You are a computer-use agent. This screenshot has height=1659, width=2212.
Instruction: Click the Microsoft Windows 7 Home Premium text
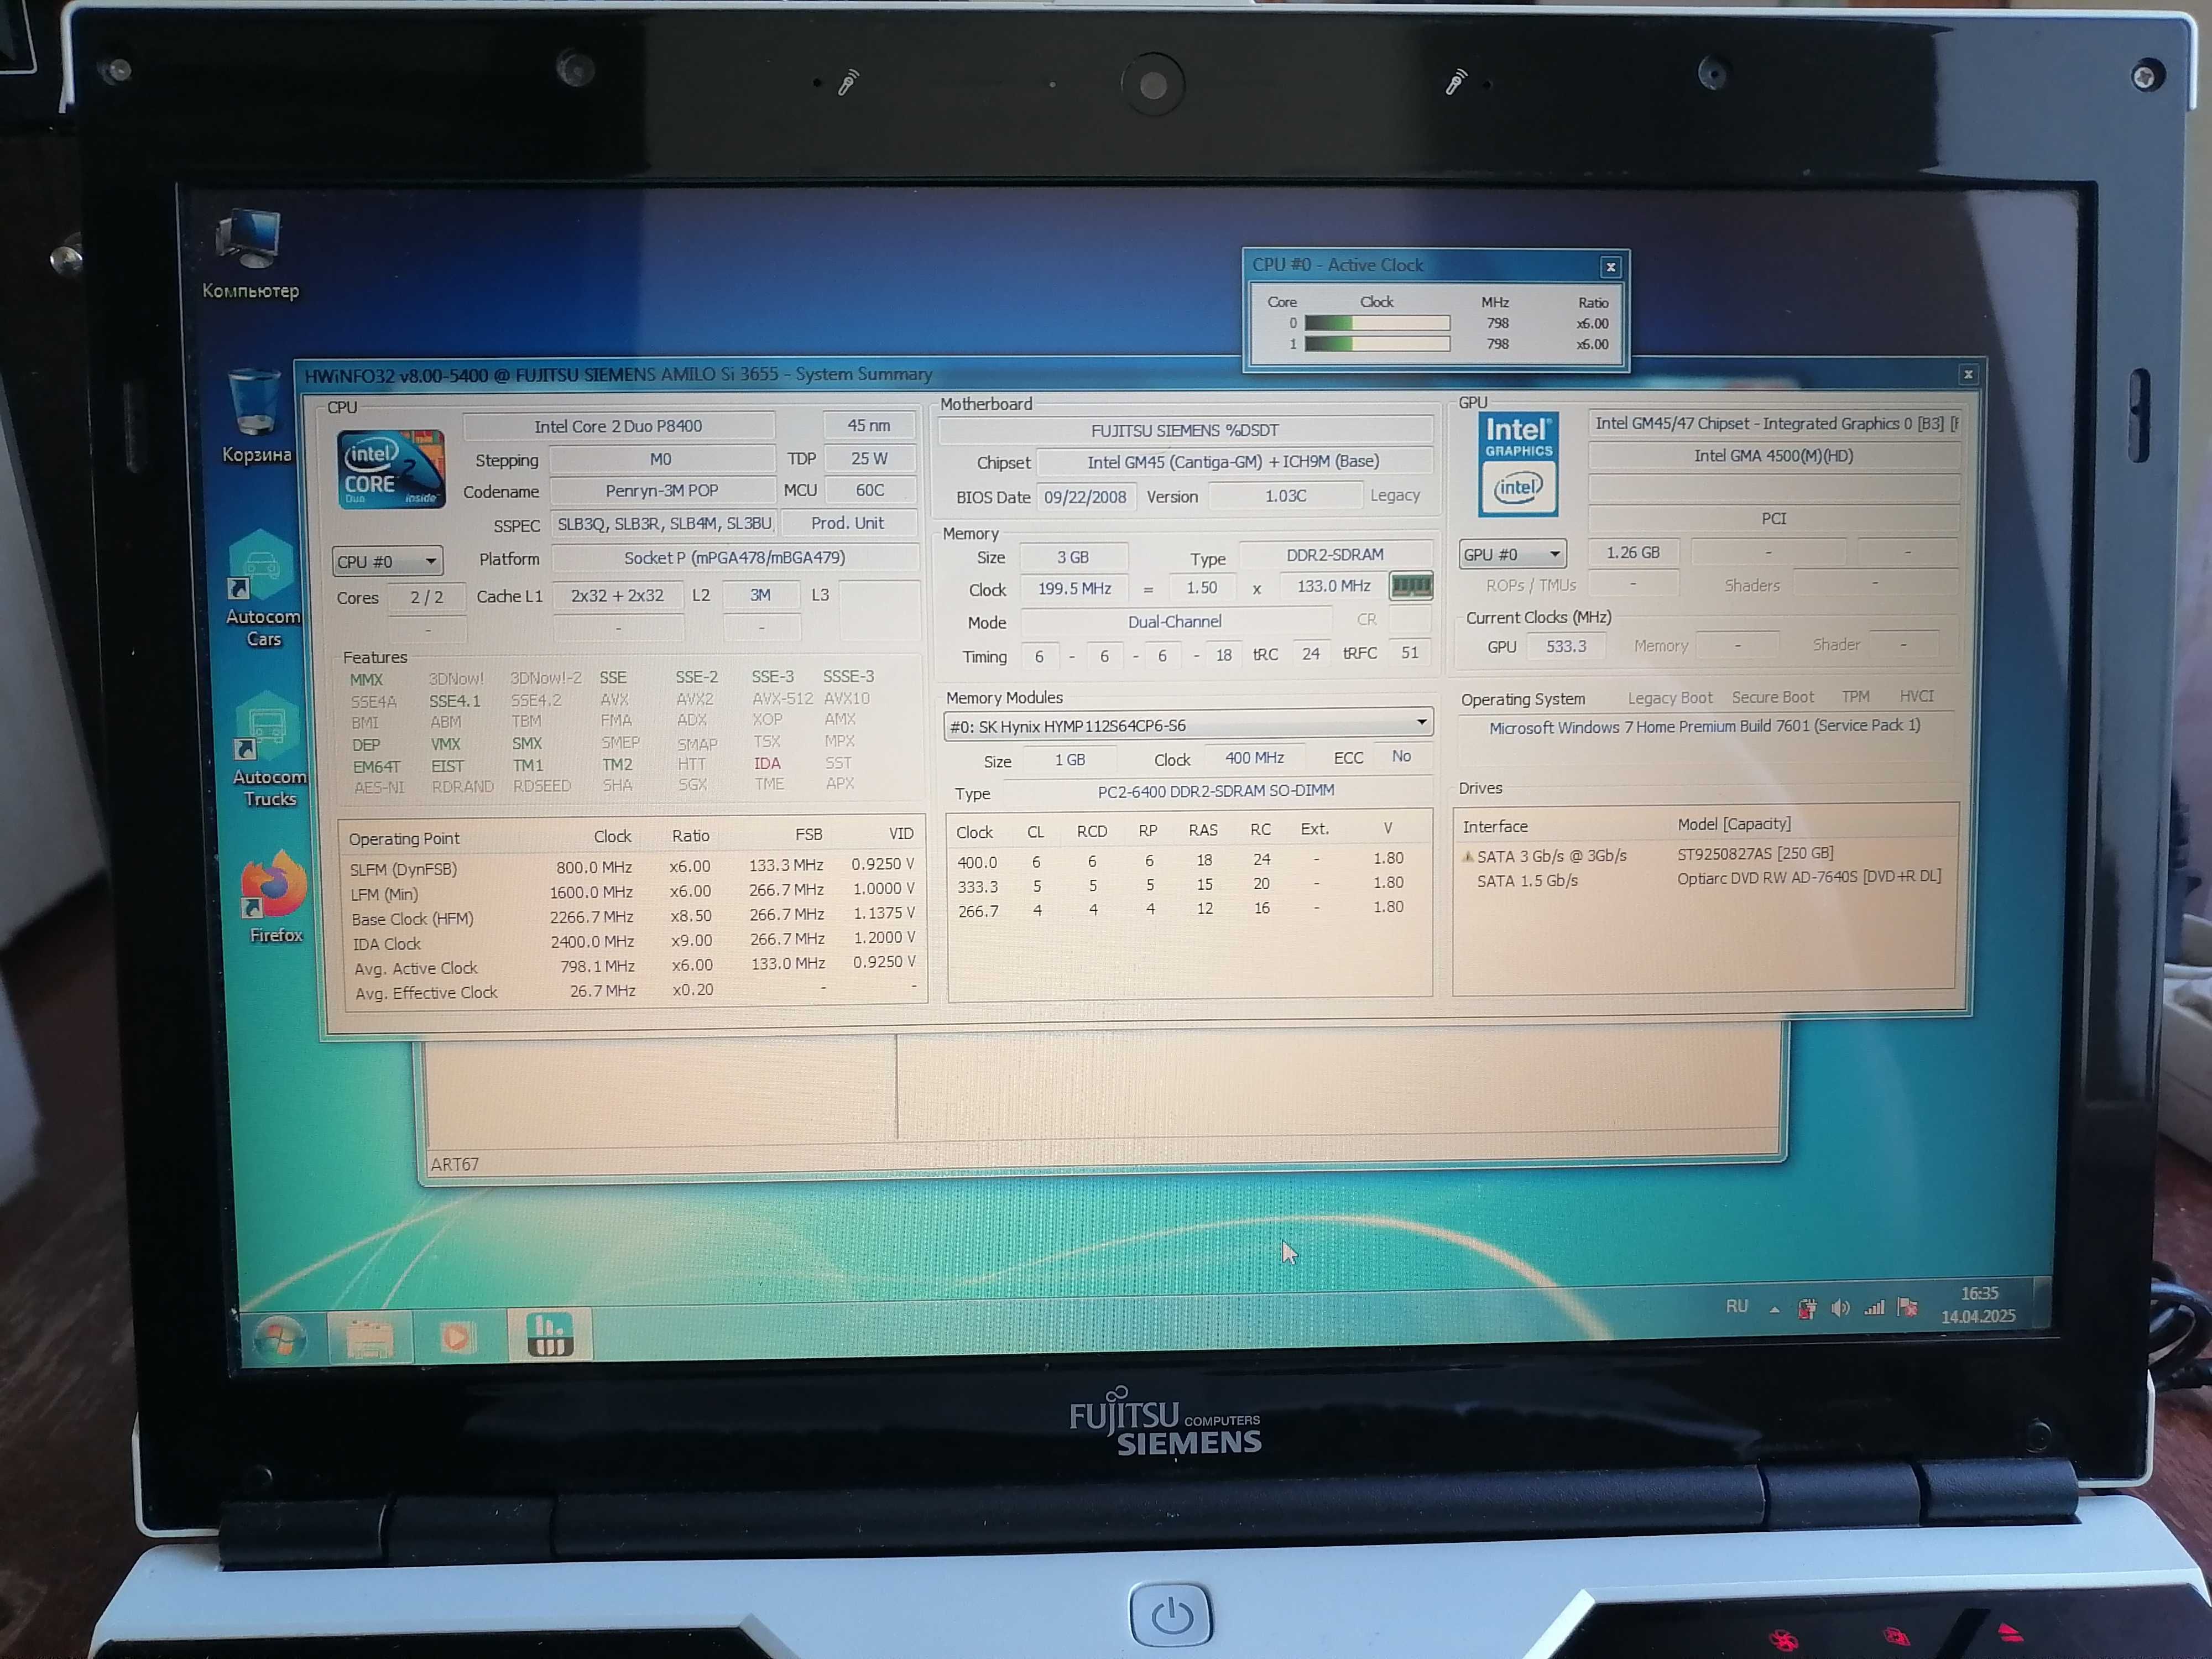[1704, 727]
